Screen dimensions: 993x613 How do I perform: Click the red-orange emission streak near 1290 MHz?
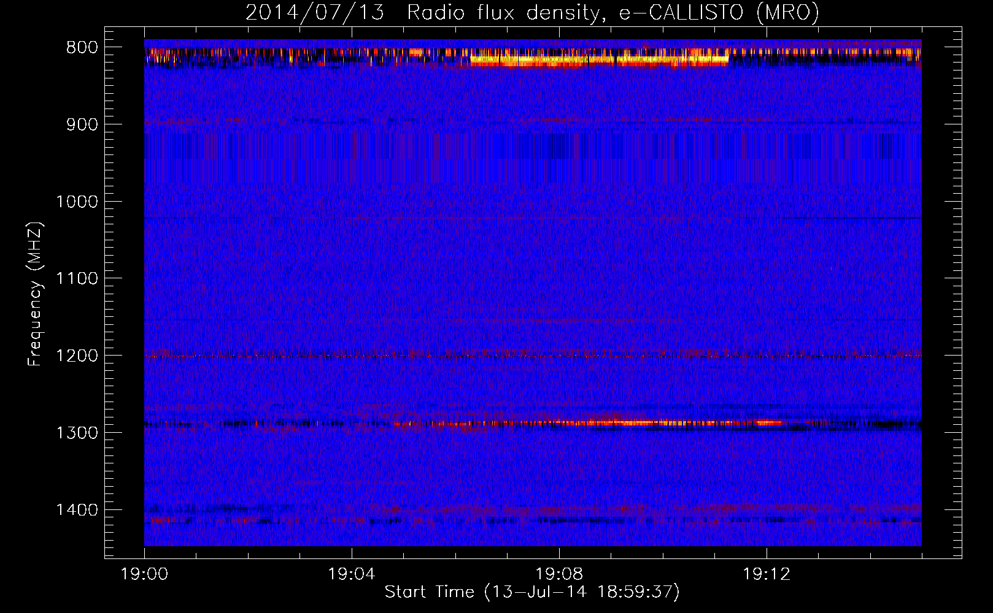point(589,423)
